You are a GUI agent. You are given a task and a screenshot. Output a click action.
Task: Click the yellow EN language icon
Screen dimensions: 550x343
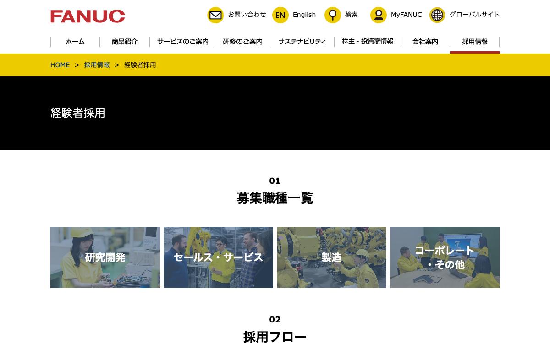coord(280,15)
